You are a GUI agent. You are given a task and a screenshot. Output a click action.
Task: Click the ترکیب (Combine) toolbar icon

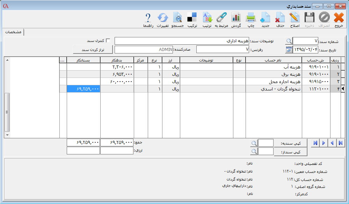click(x=192, y=17)
